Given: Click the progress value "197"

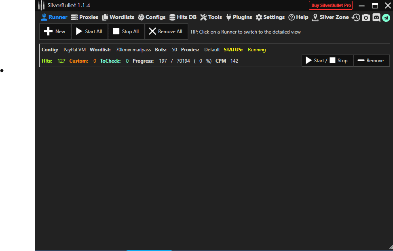Looking at the screenshot, I should 163,61.
